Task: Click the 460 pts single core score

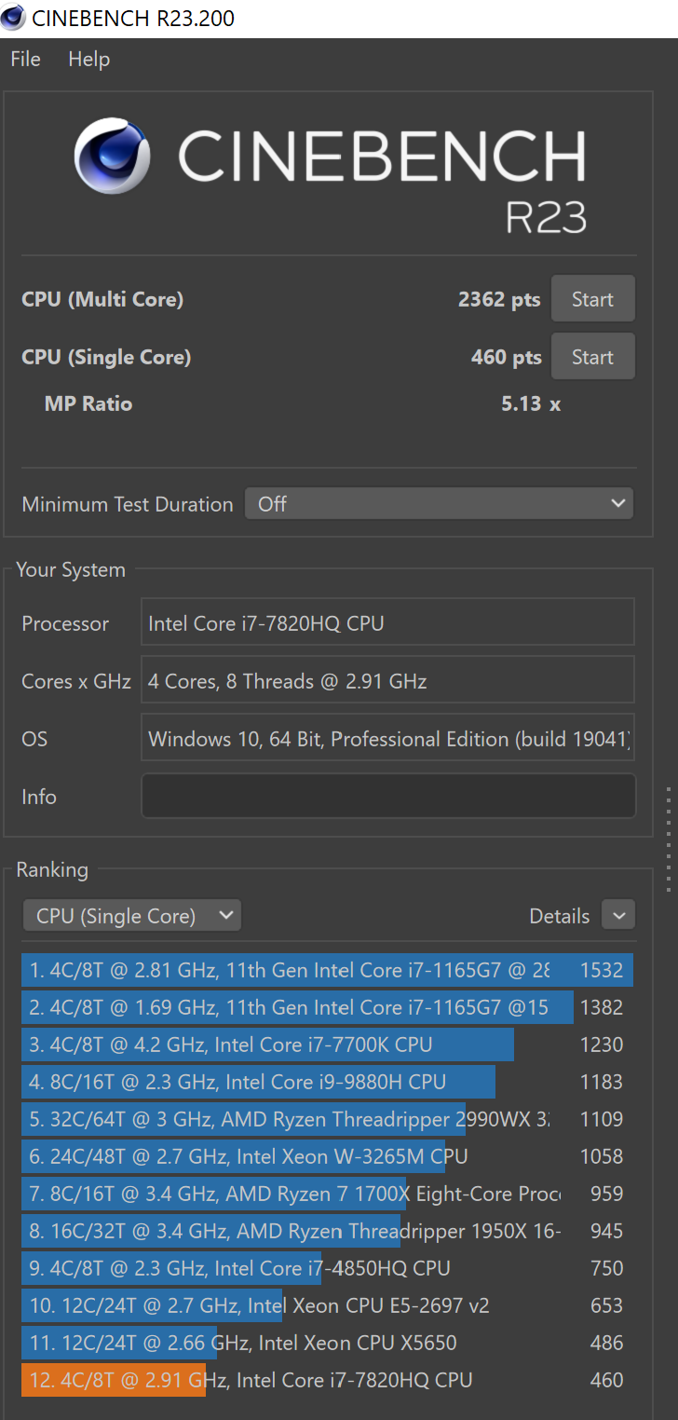Action: [506, 358]
